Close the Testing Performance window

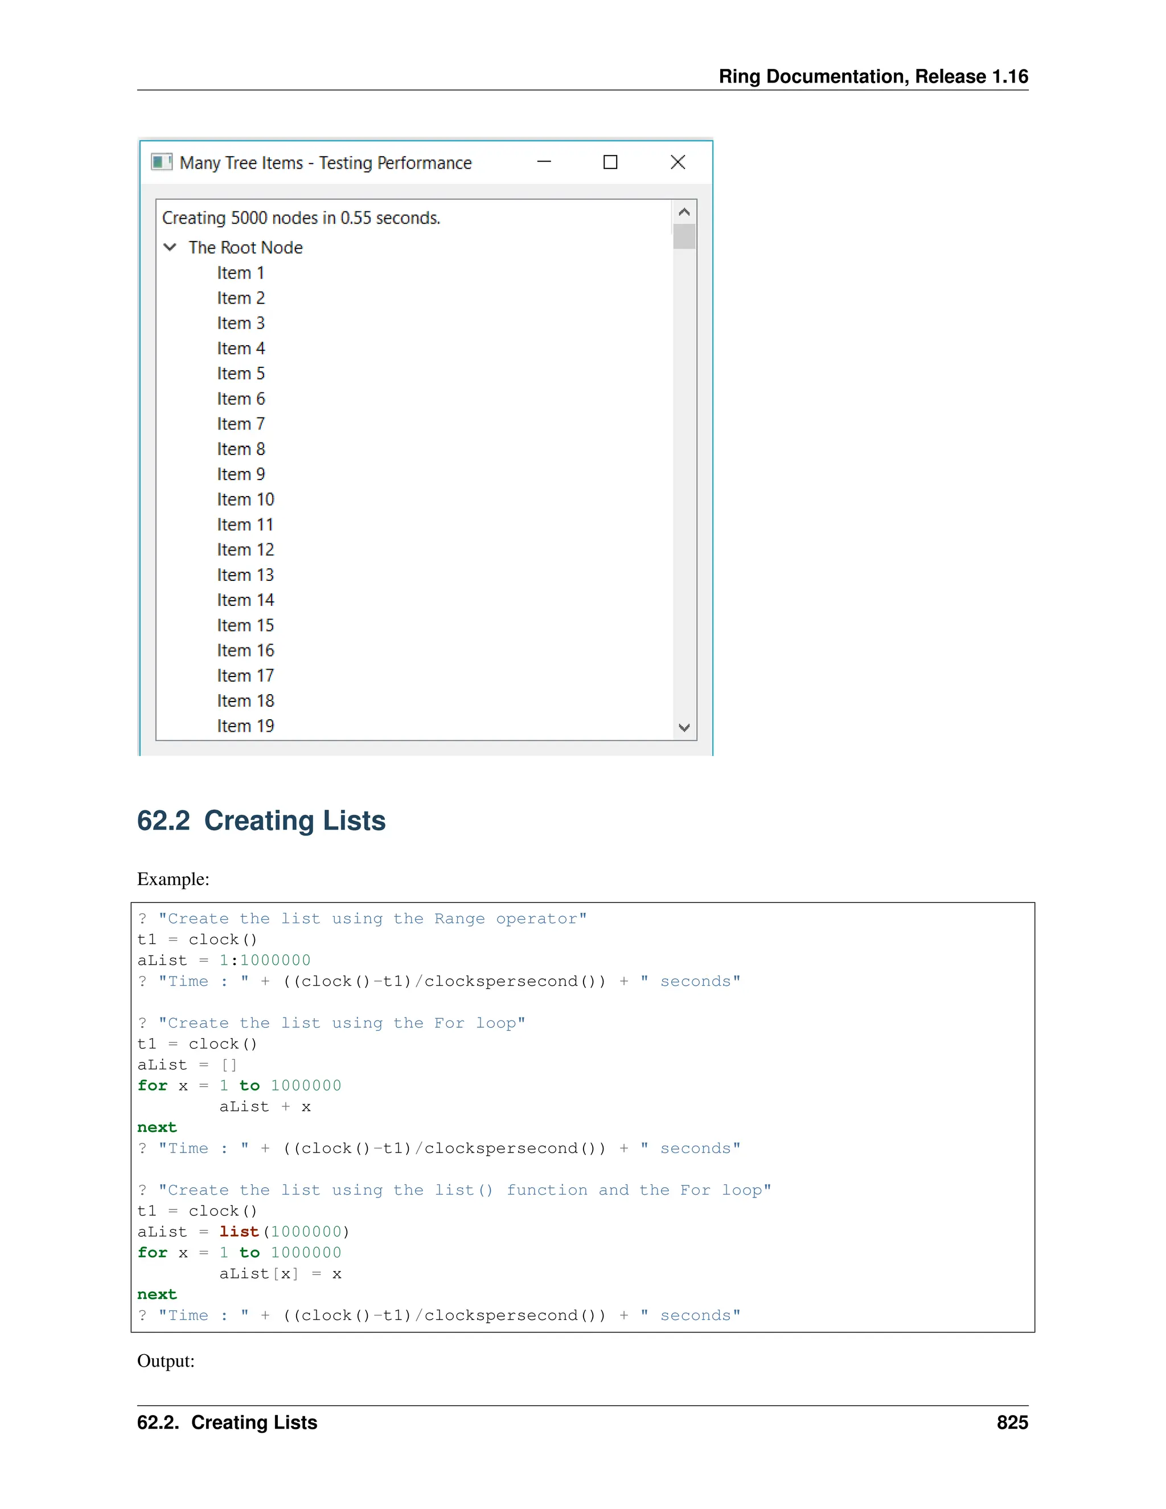coord(678,162)
